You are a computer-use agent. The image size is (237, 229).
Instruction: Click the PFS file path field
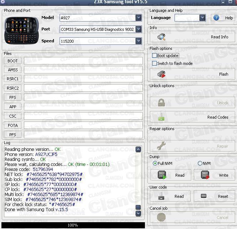click(x=83, y=135)
